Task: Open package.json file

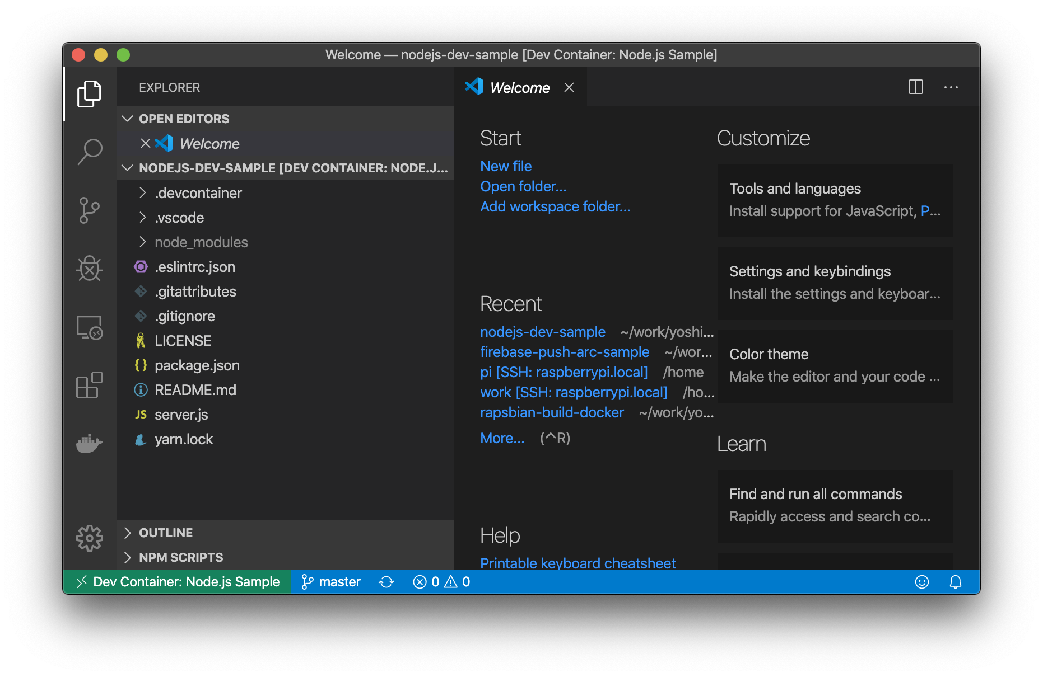Action: pos(285,365)
